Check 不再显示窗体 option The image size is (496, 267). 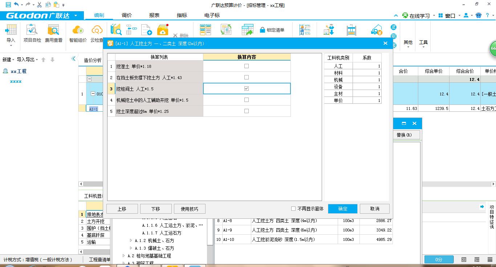coord(293,209)
